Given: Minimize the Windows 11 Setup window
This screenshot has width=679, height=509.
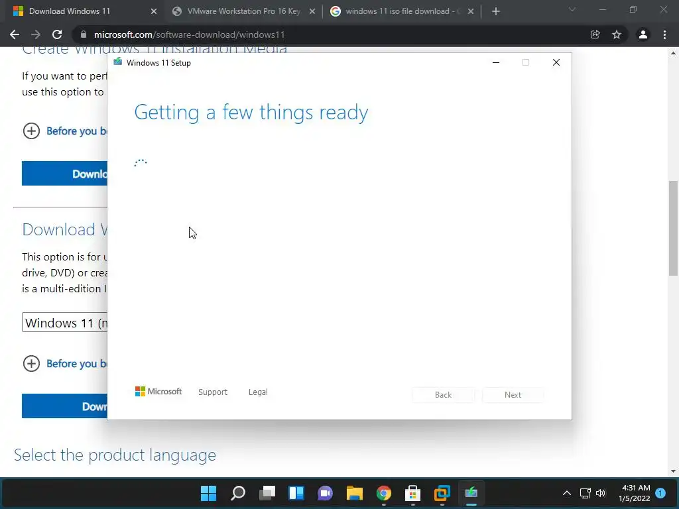Looking at the screenshot, I should (x=496, y=62).
